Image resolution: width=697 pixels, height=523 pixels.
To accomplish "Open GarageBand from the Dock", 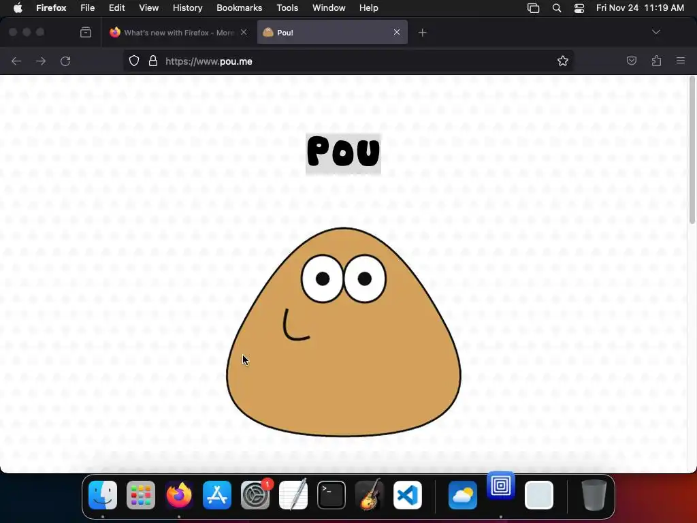I will point(370,494).
